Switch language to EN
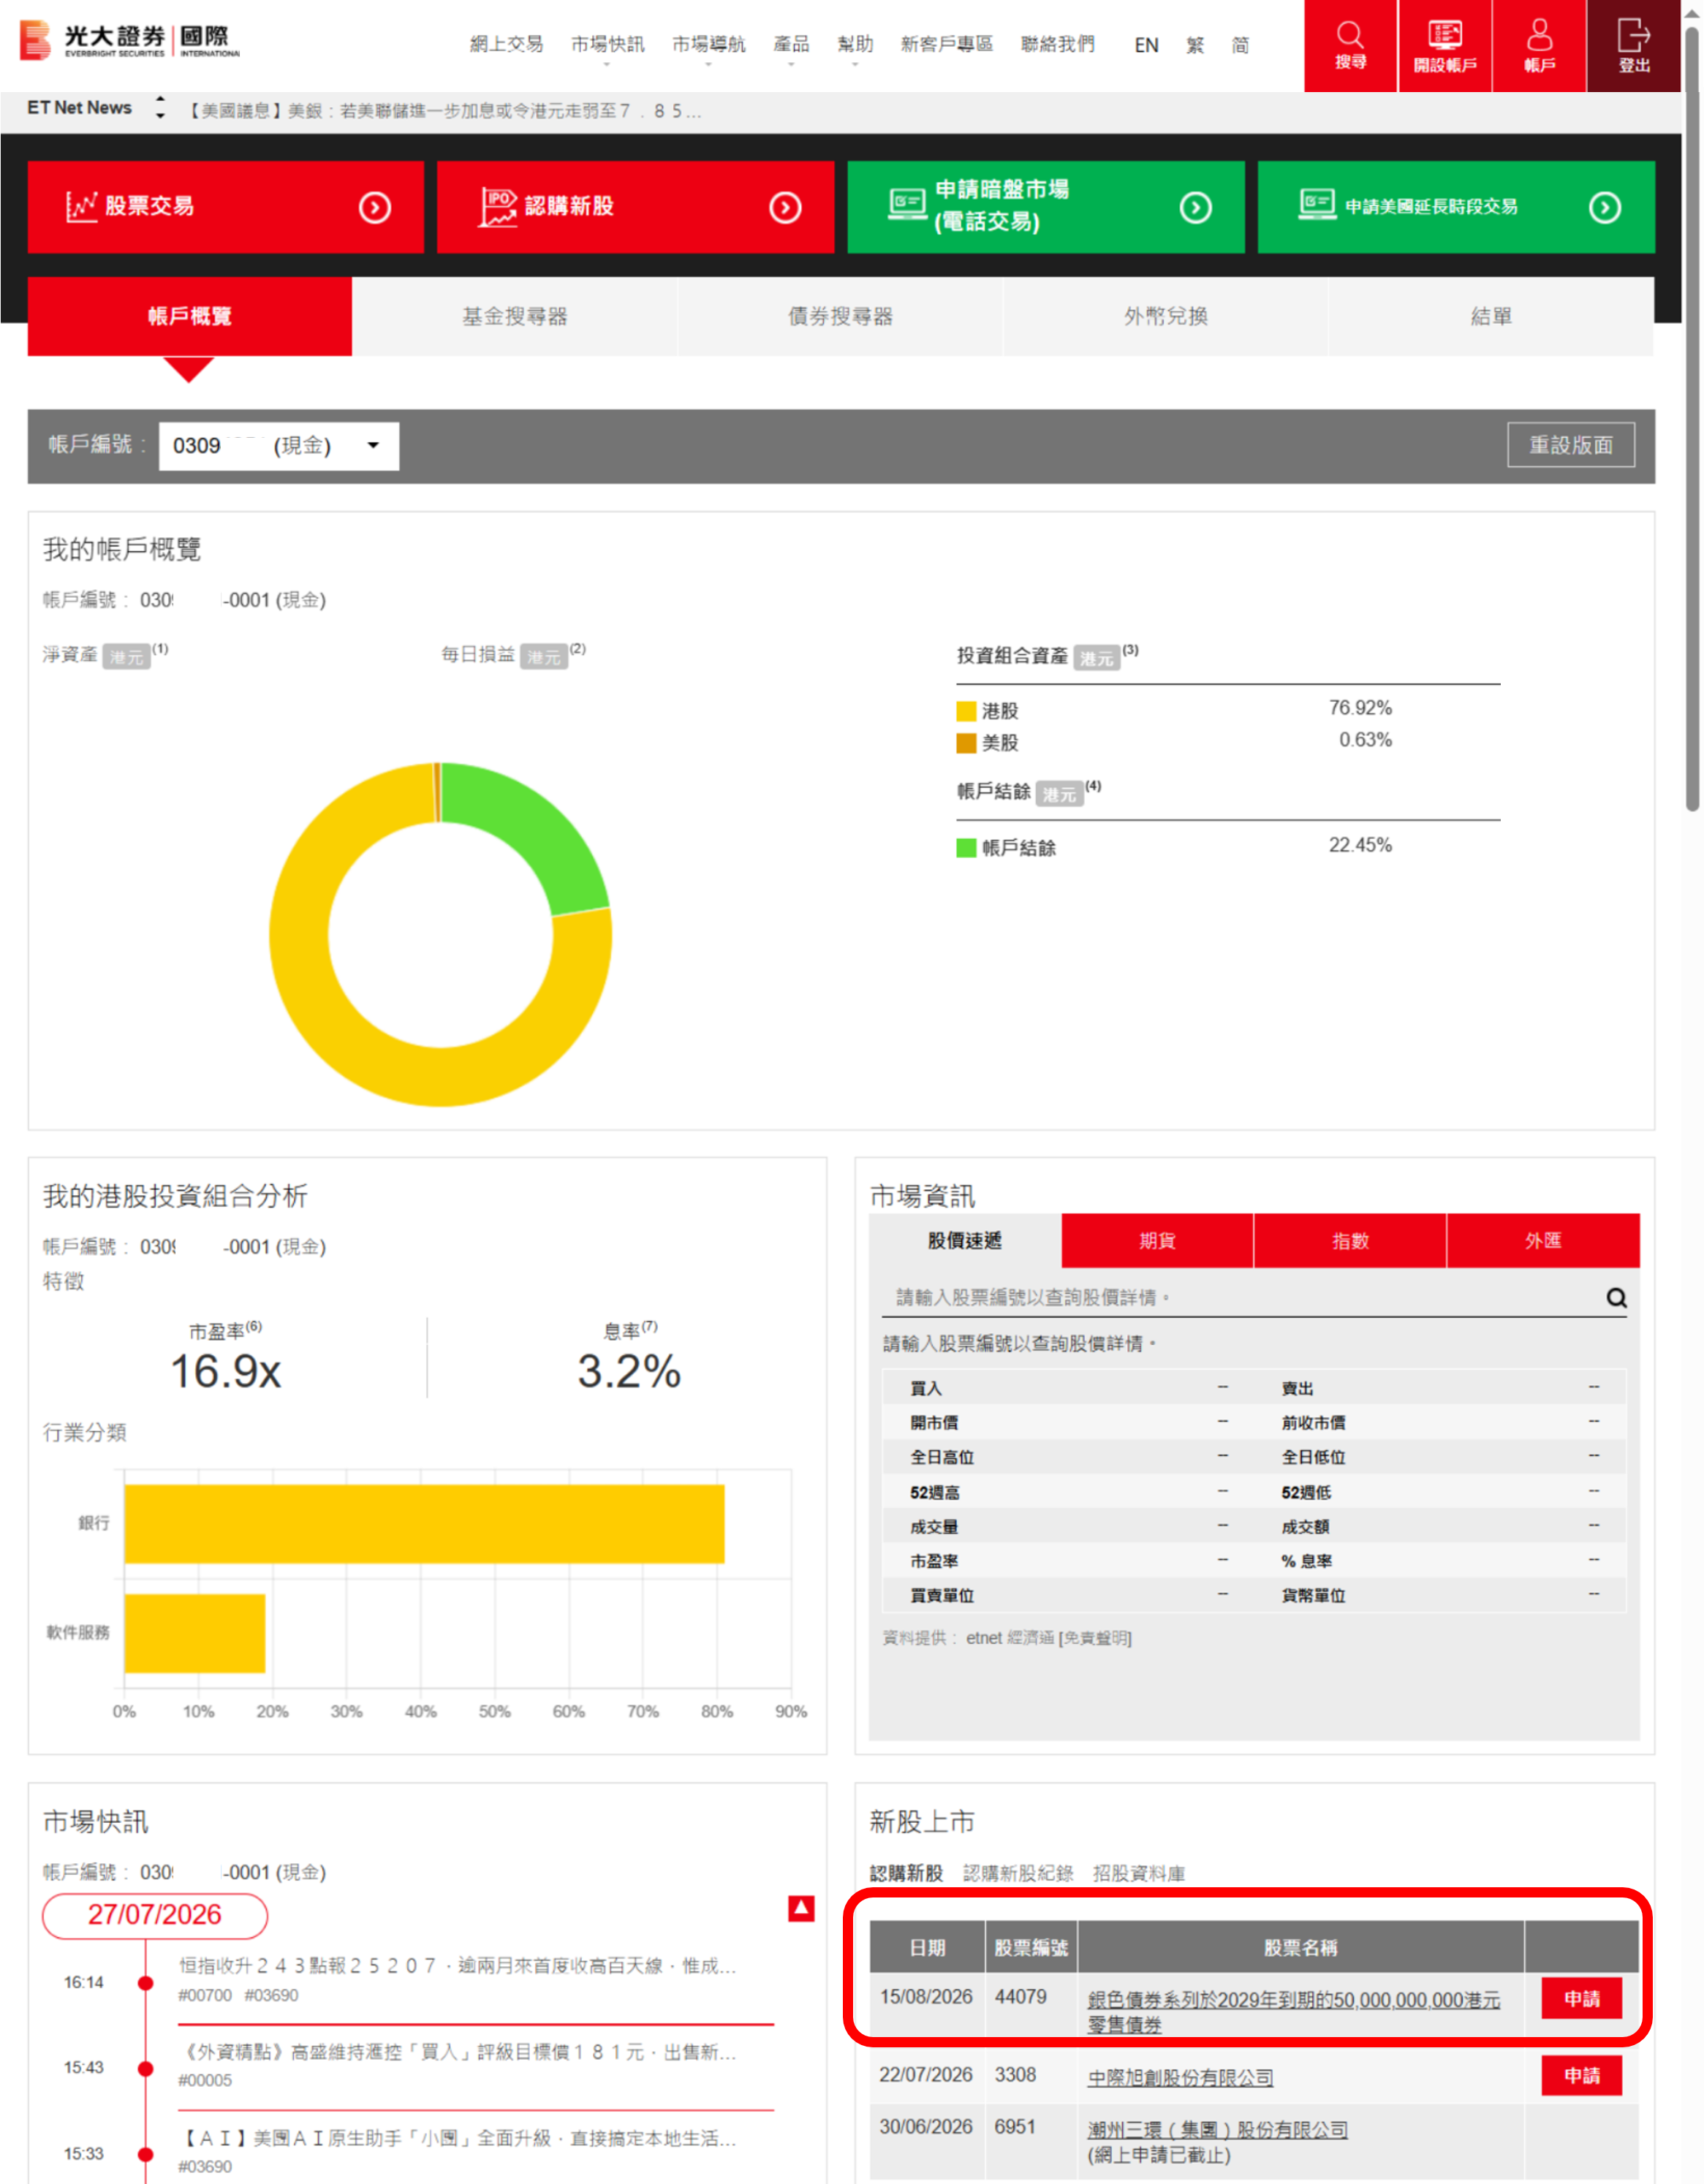This screenshot has height=2184, width=1704. coord(1146,45)
